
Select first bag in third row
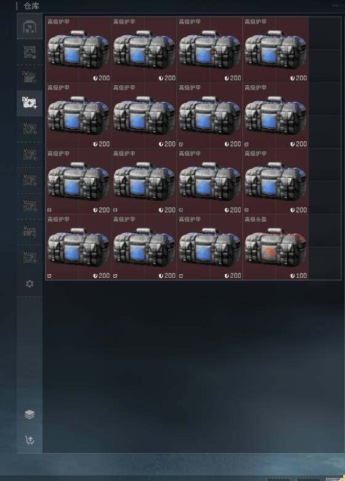coord(78,181)
